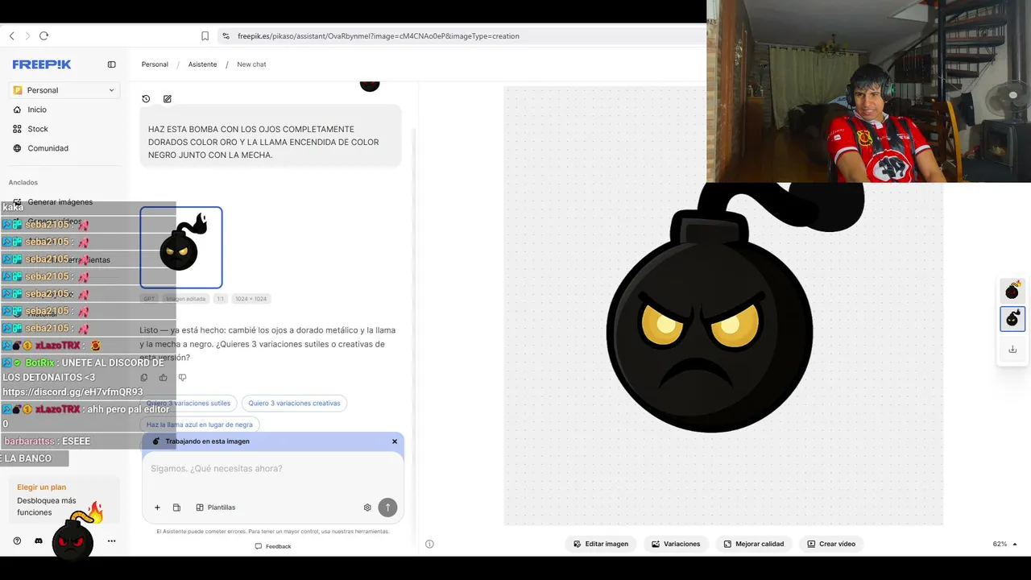Open assistant settings gear icon
This screenshot has width=1031, height=580.
tap(367, 507)
